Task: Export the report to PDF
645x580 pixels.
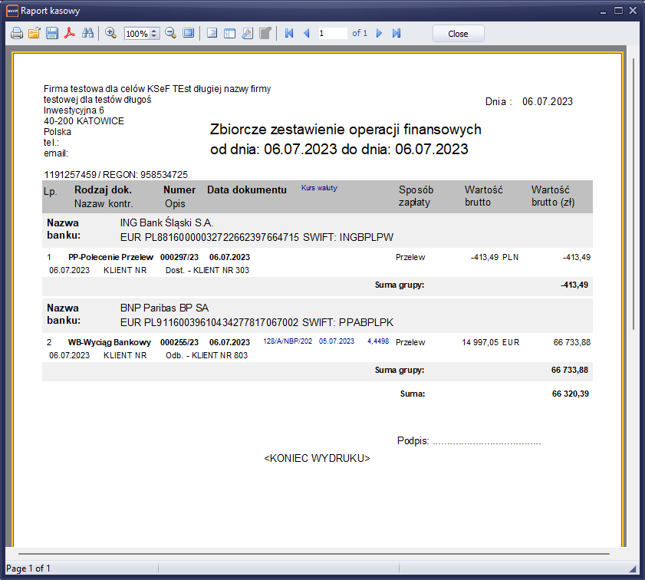Action: coord(70,34)
